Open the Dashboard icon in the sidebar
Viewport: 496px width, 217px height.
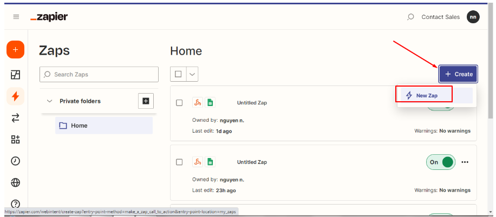(x=15, y=75)
